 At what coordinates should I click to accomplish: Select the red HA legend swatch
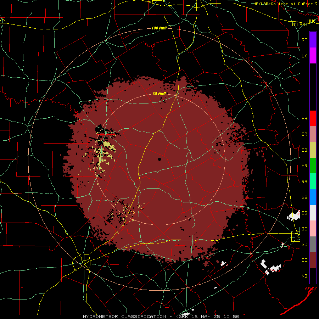point(313,118)
